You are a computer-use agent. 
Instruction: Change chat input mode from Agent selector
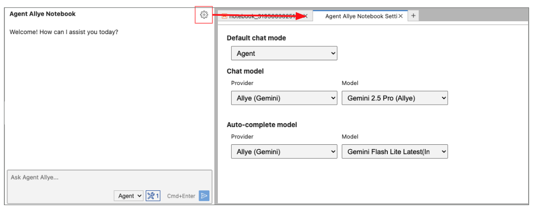coord(128,196)
